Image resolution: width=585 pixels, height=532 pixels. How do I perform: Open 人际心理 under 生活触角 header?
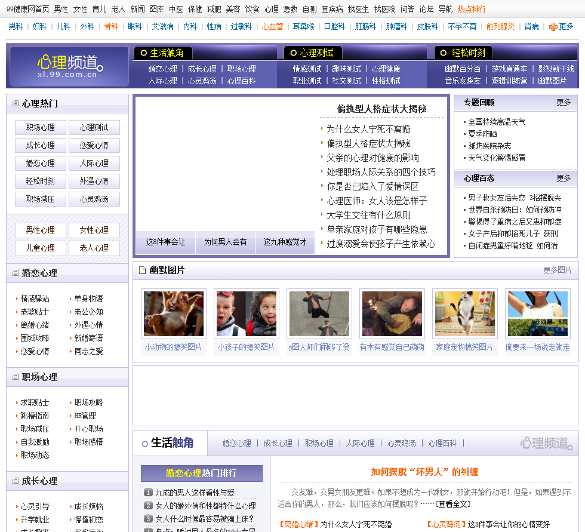[x=162, y=81]
